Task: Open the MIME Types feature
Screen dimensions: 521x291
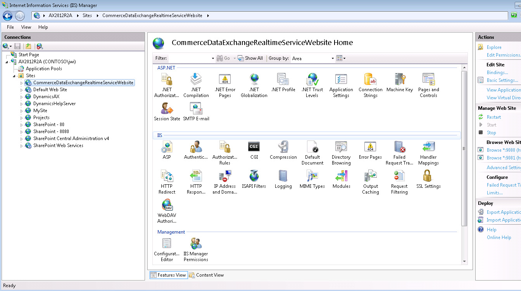Action: click(312, 179)
